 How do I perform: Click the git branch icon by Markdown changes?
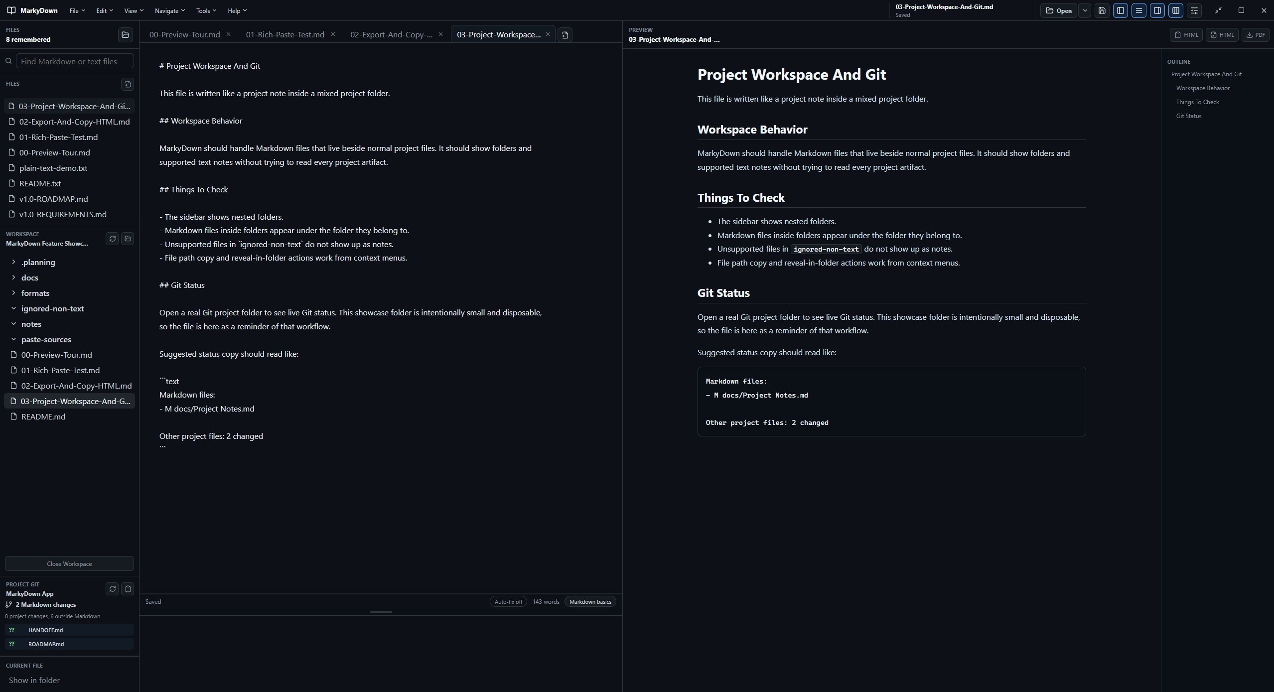pos(8,605)
